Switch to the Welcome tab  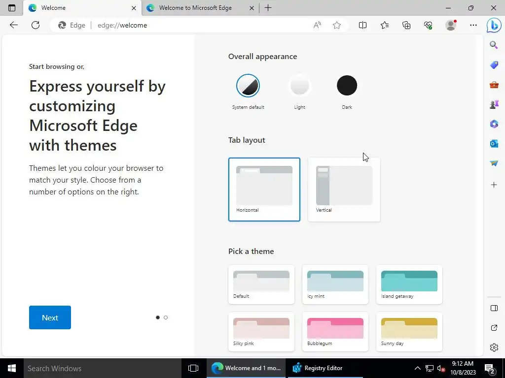pos(82,8)
